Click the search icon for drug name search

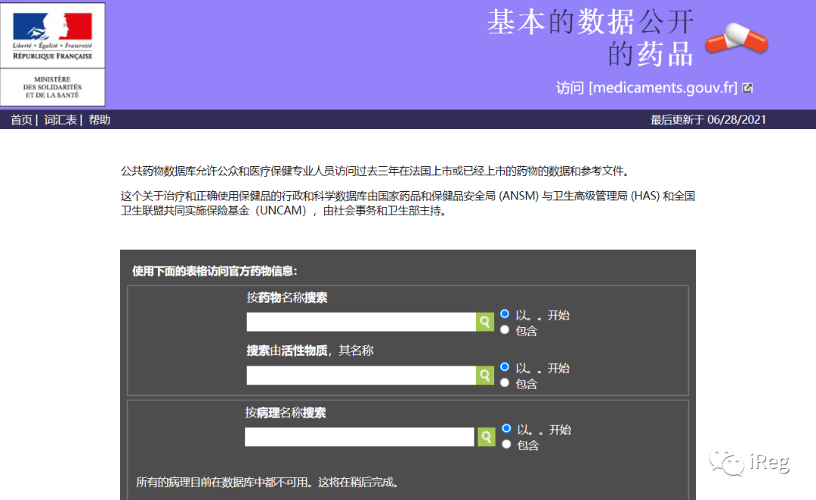coord(484,322)
